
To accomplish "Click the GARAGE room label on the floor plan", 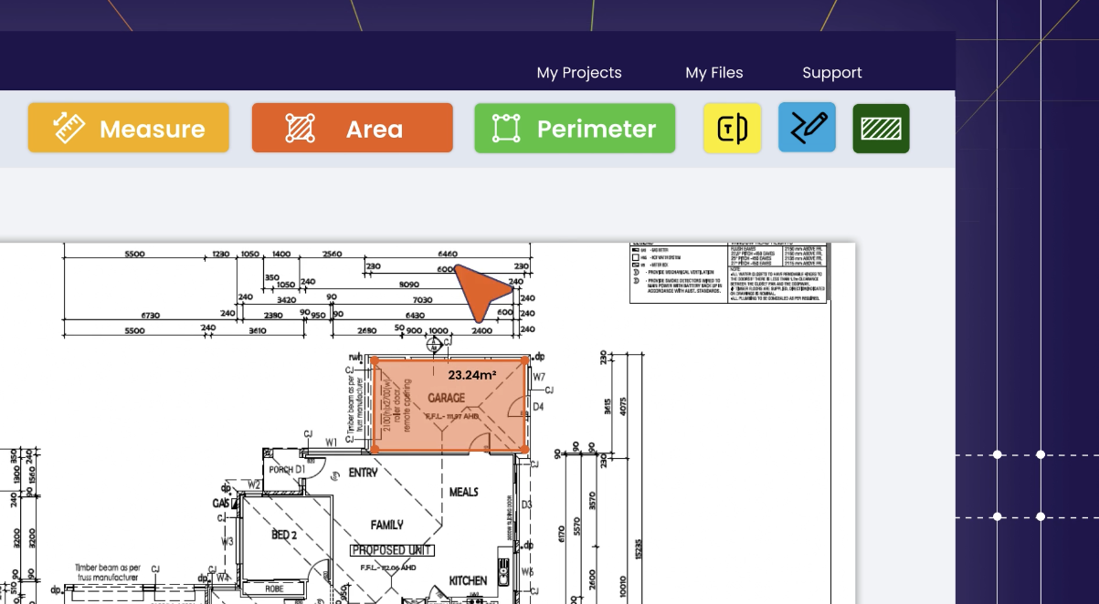I will click(447, 397).
